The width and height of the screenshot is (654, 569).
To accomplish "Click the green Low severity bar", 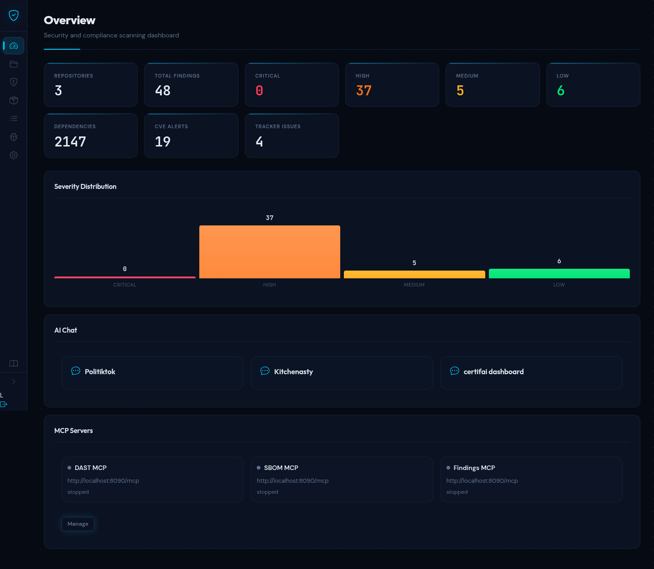I will coord(559,273).
